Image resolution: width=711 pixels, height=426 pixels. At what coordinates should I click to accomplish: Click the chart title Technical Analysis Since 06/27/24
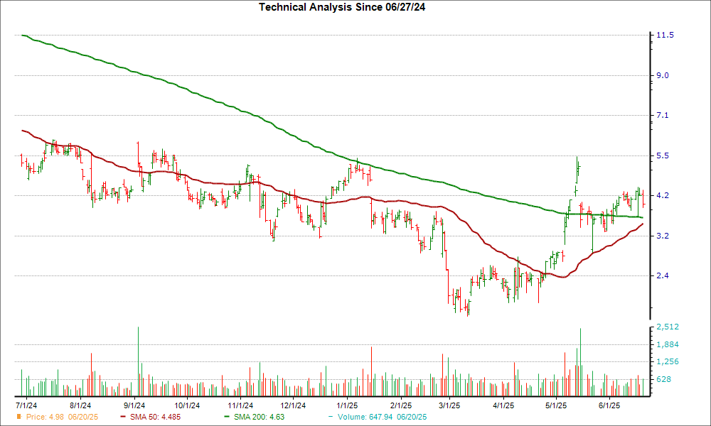342,7
